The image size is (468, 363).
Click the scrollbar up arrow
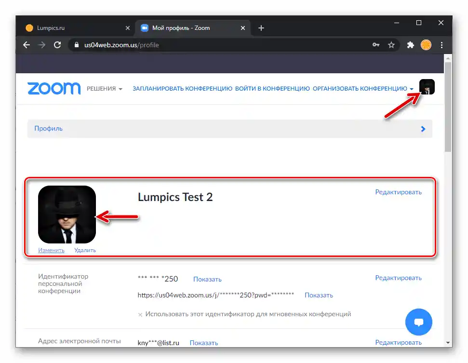pyautogui.click(x=448, y=58)
